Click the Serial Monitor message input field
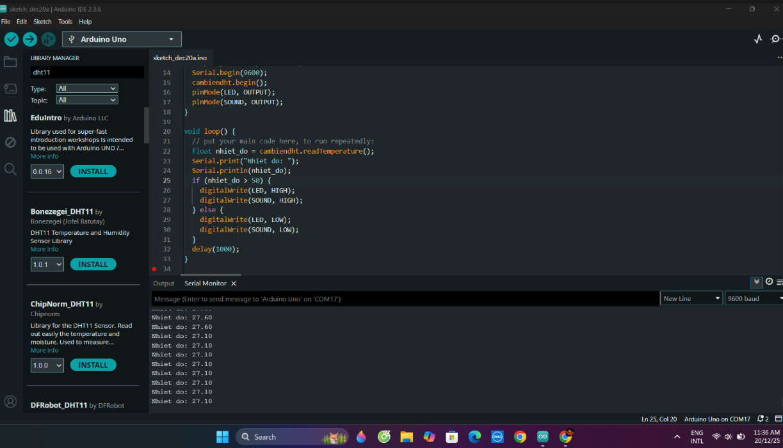Viewport: 783px width, 448px height. (405, 299)
